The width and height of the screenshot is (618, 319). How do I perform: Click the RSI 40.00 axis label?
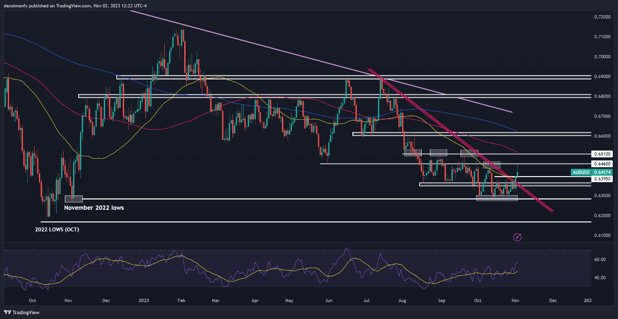(599, 278)
